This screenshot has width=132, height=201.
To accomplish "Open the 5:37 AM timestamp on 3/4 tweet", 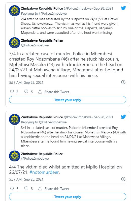I will point(15,82).
